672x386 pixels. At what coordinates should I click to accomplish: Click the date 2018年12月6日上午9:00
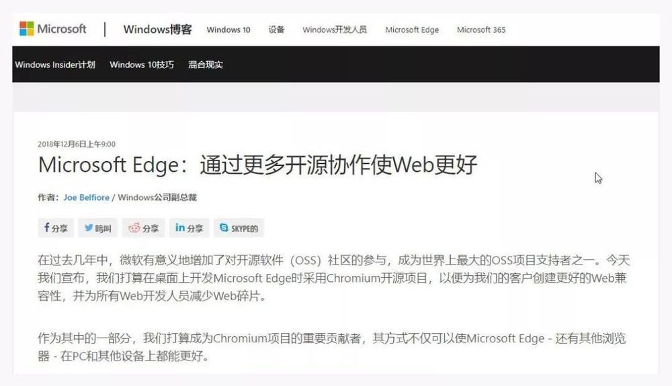77,144
